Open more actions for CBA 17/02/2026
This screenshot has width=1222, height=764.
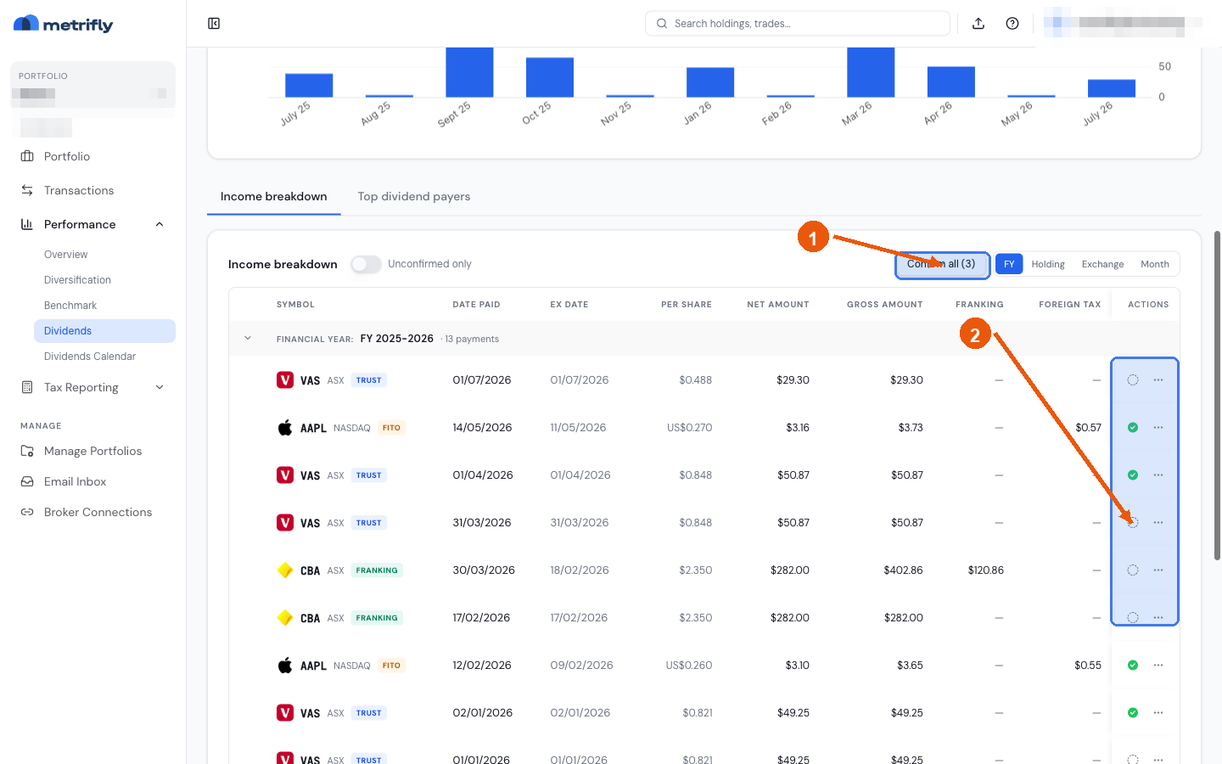coord(1158,618)
